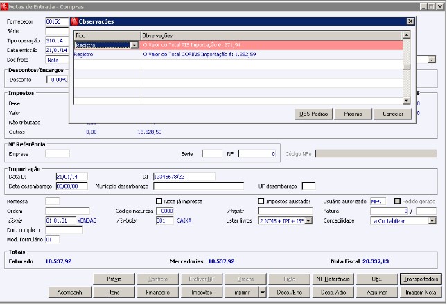Click the Data desembaraço field
This screenshot has height=305, width=447.
tap(72, 186)
